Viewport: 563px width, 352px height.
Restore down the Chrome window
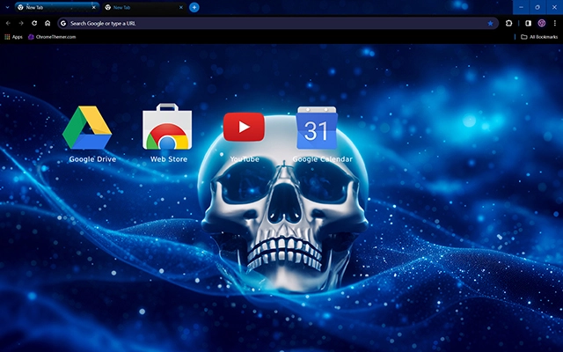537,7
